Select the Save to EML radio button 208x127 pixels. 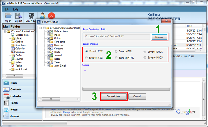tap(116, 51)
